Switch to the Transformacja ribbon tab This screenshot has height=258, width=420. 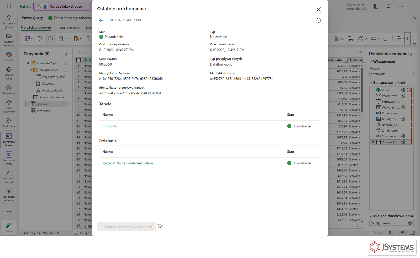[x=68, y=27]
